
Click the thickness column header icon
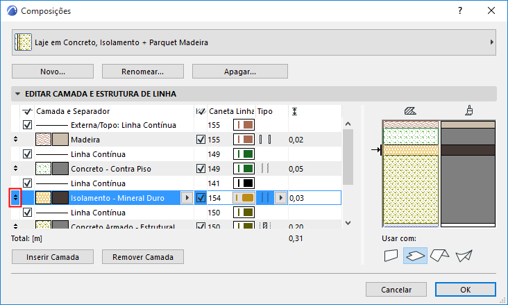[294, 111]
